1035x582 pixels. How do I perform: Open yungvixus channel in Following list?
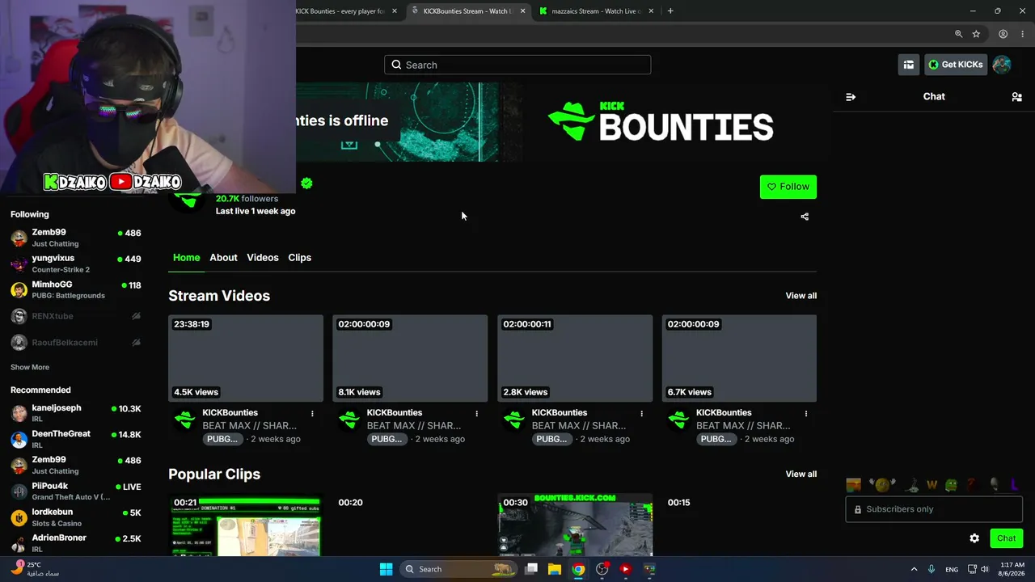point(75,264)
